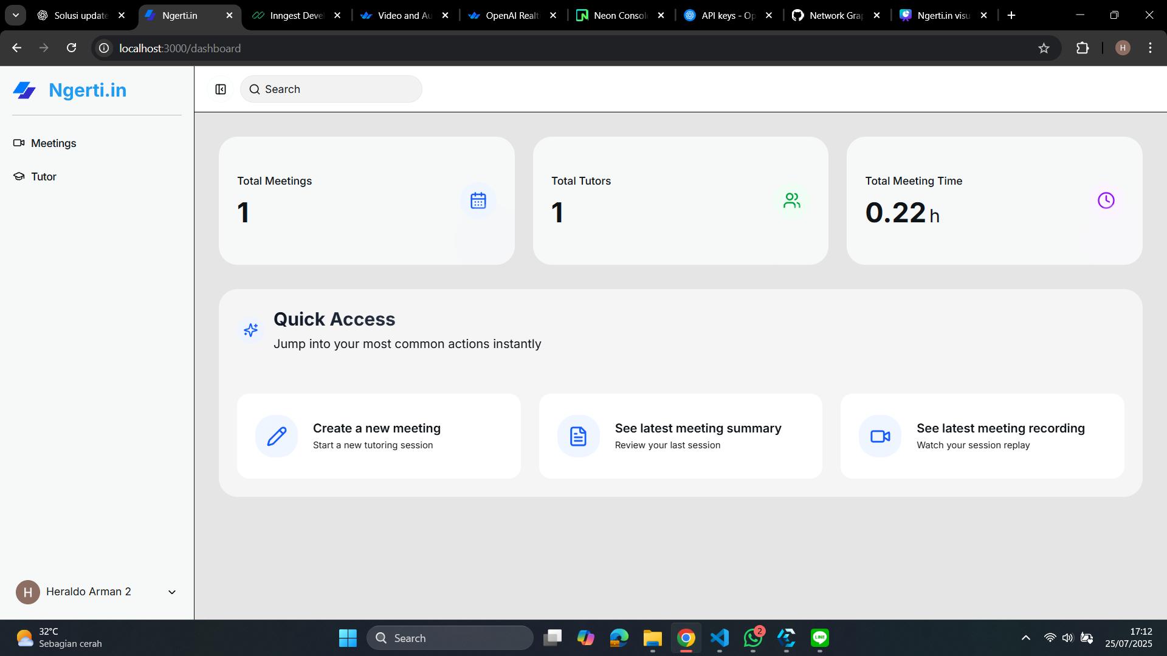
Task: Click the video camera icon for recording
Action: pyautogui.click(x=880, y=436)
